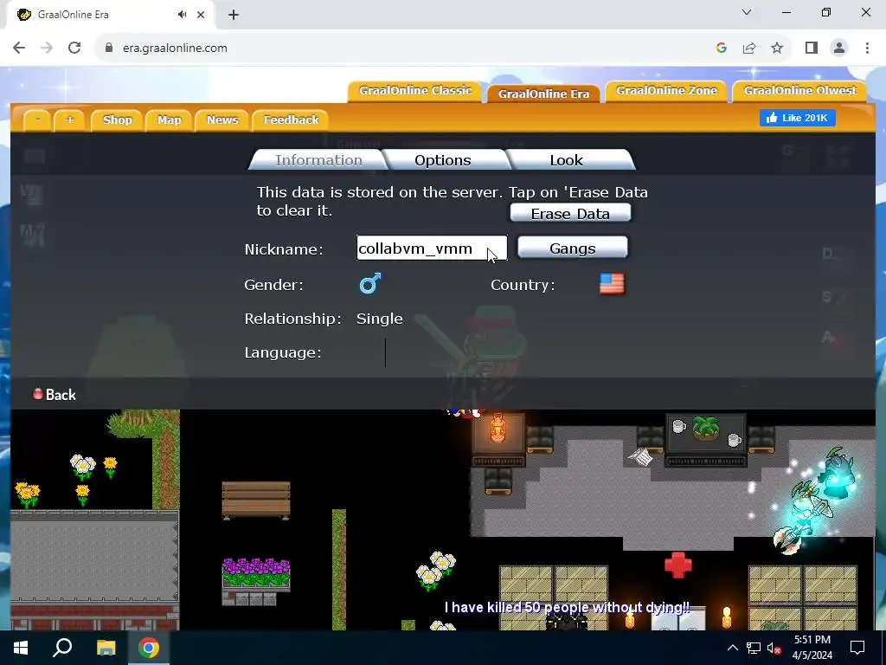
Task: Show hidden system tray icons
Action: [732, 648]
